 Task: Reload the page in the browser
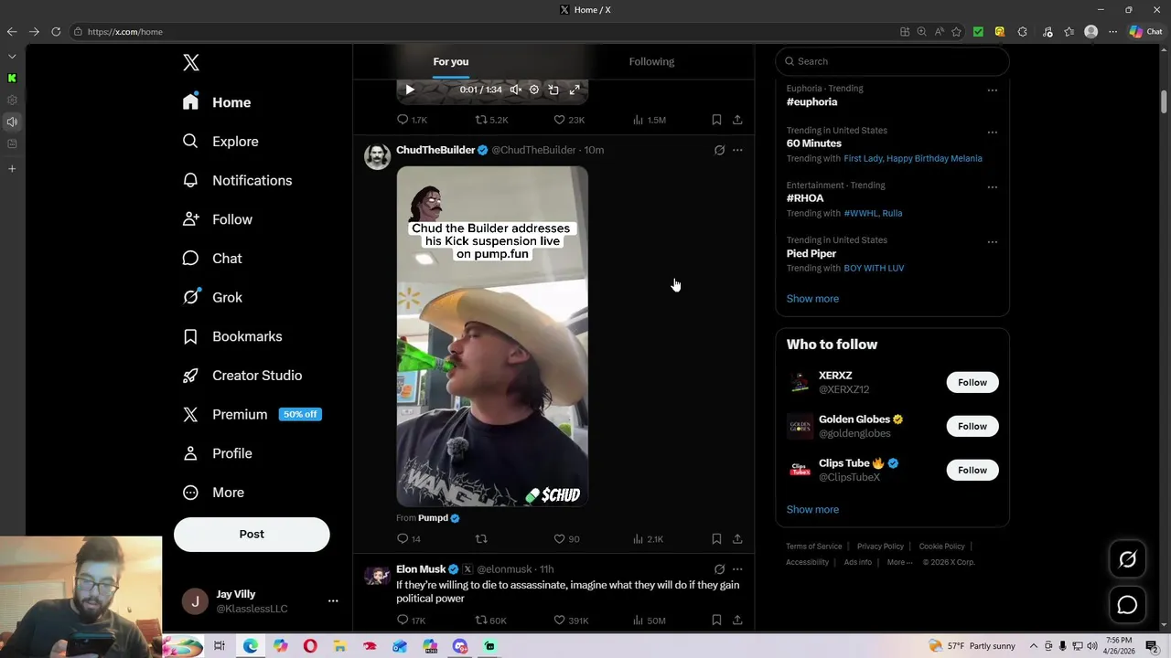(x=56, y=31)
